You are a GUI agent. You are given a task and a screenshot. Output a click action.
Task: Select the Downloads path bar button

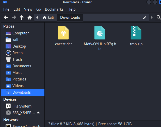coord(70,17)
